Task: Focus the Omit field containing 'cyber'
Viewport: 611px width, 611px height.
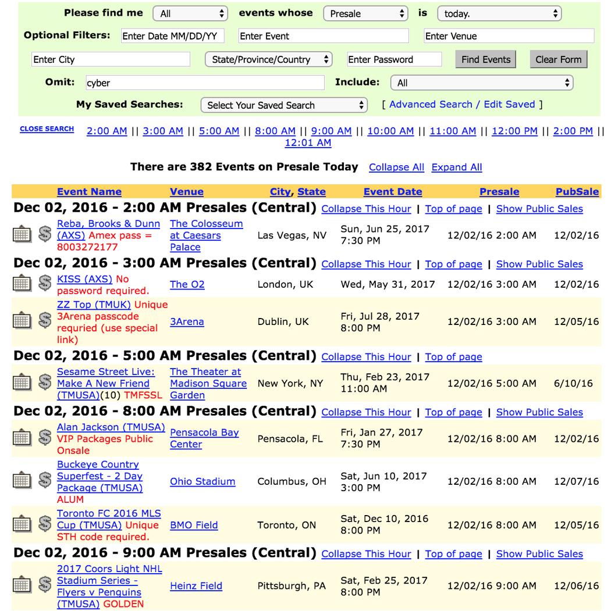Action: pos(205,83)
